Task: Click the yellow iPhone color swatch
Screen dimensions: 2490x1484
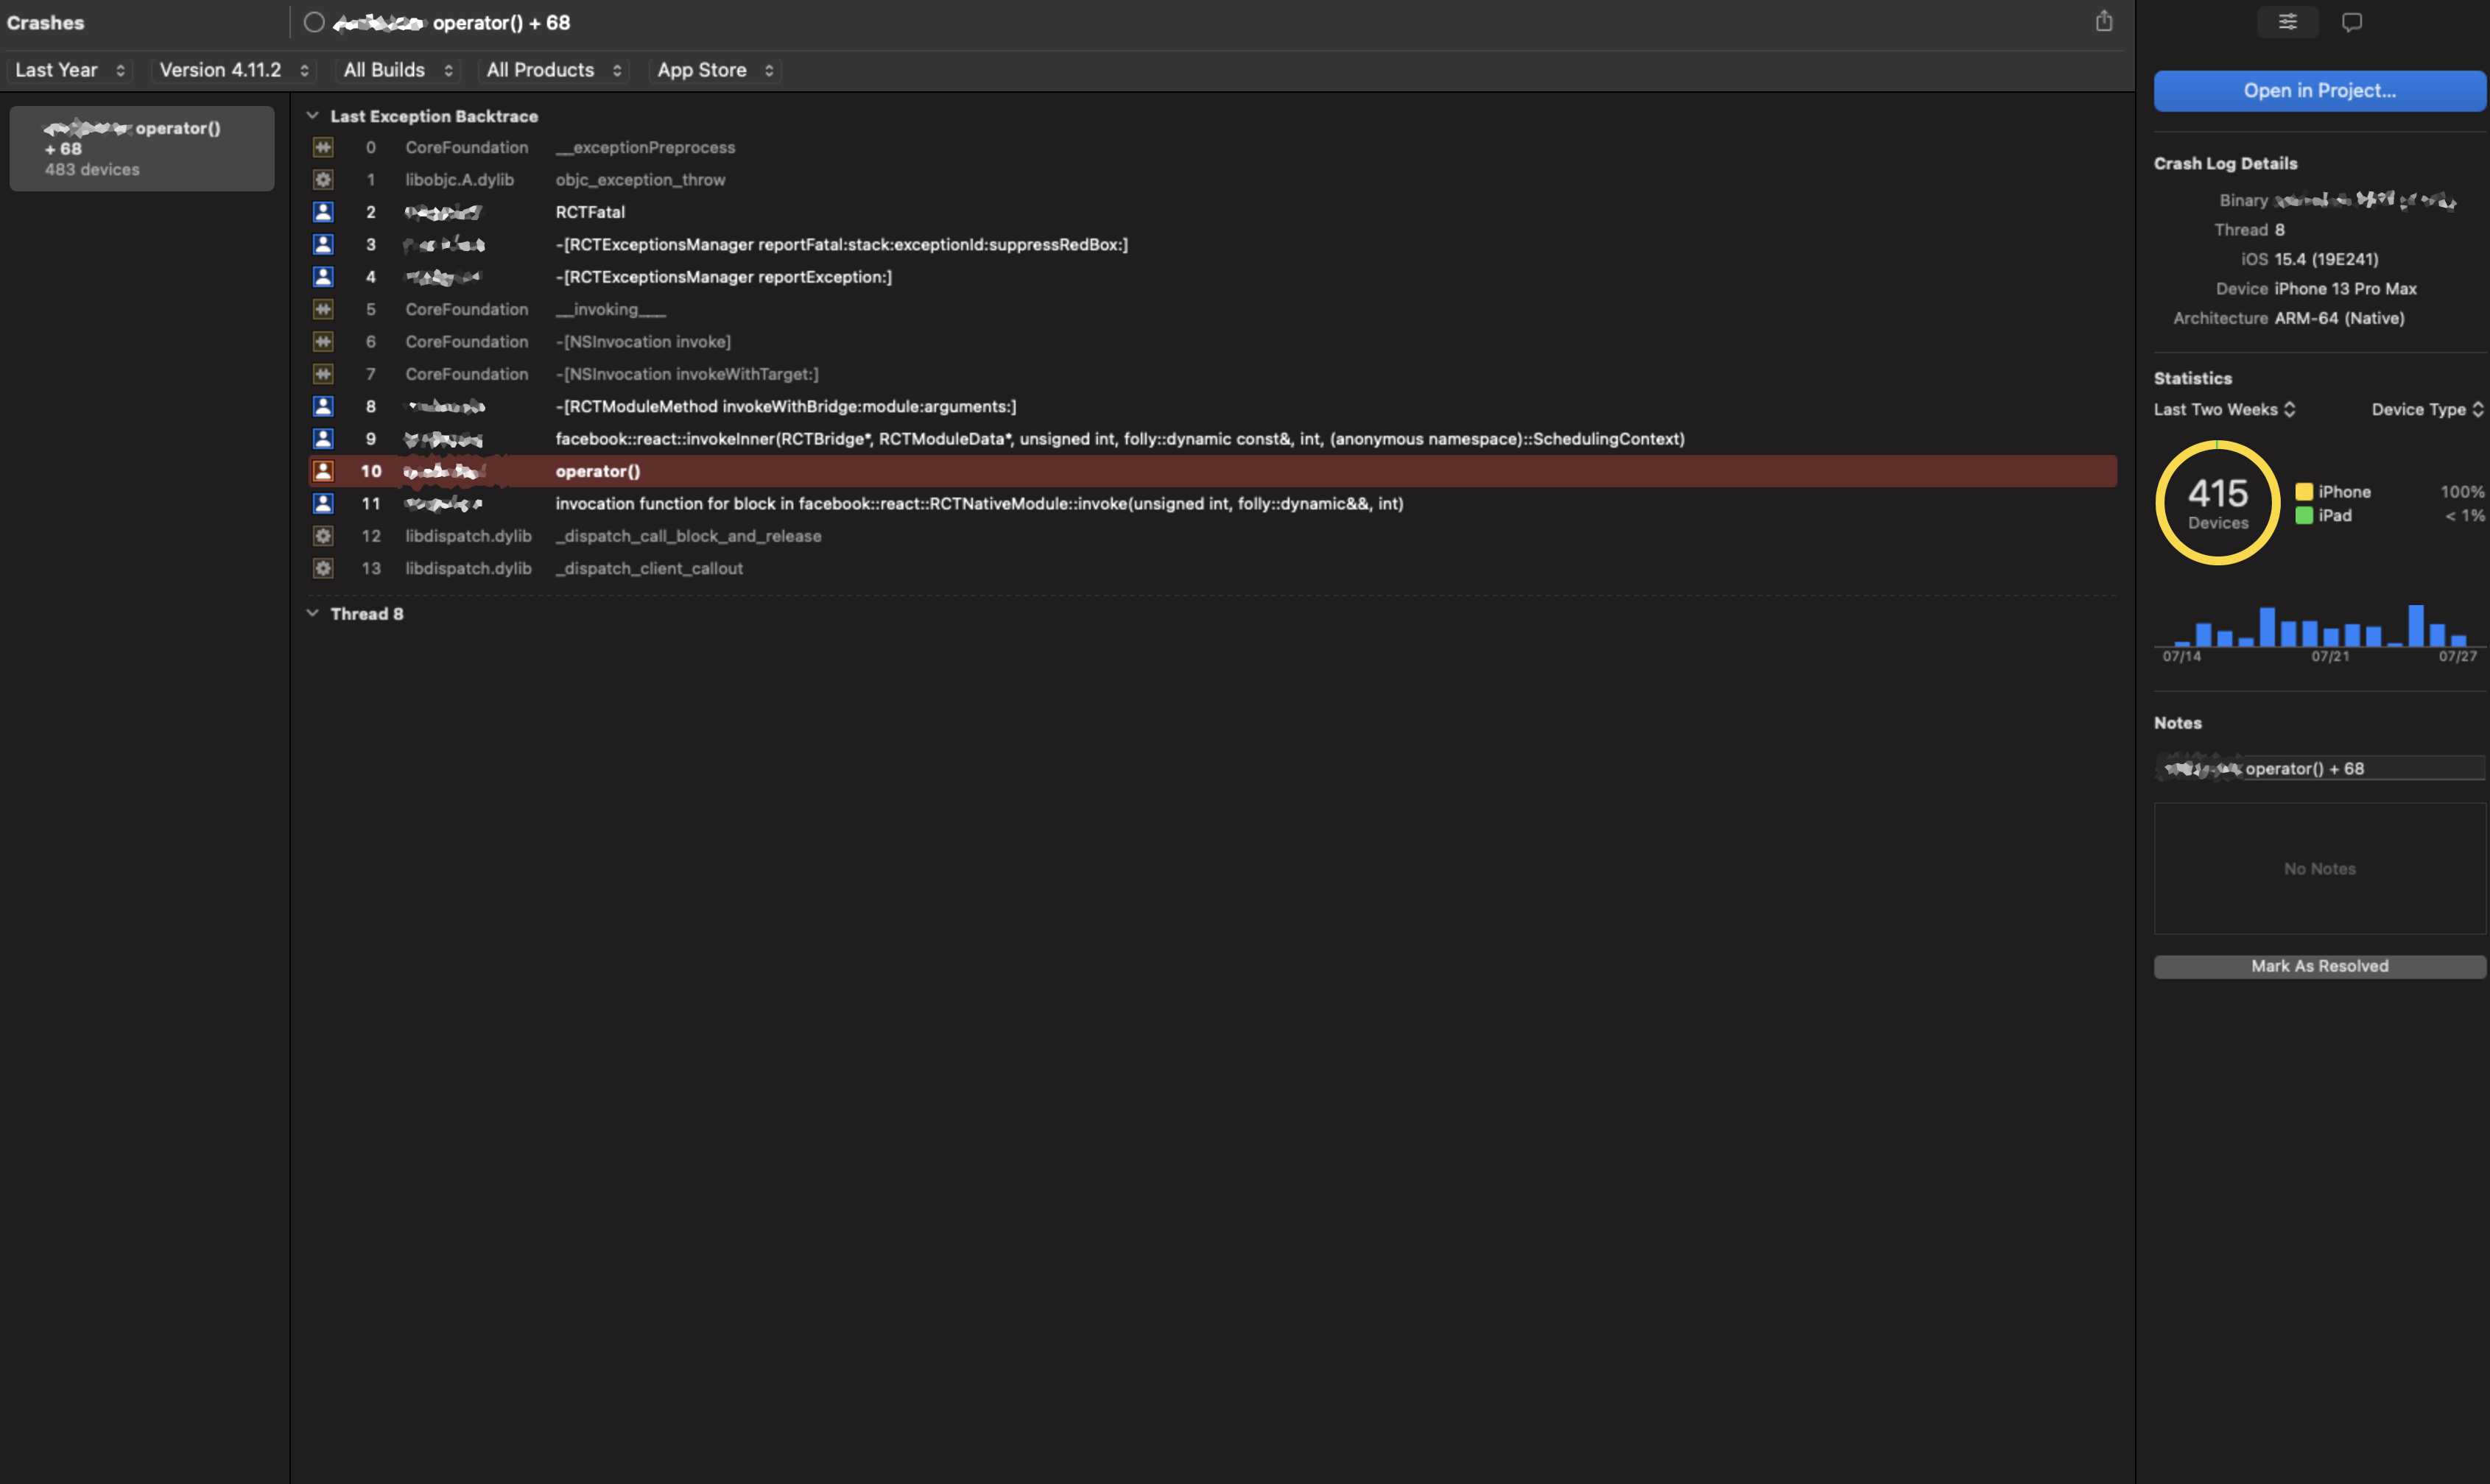Action: point(2305,491)
